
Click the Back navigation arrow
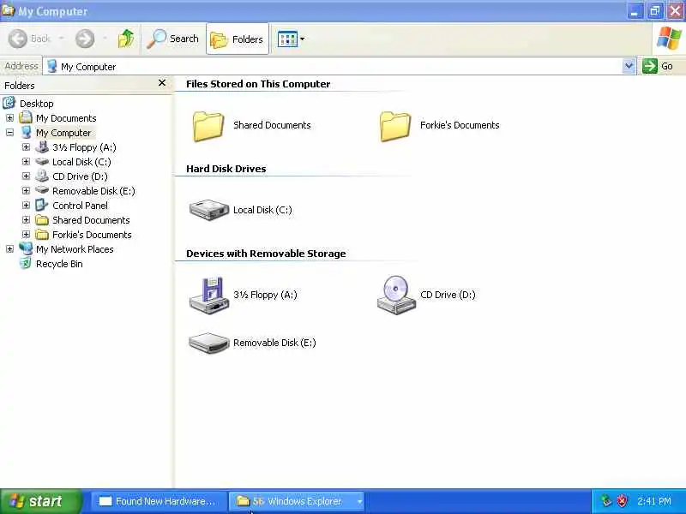pyautogui.click(x=18, y=39)
